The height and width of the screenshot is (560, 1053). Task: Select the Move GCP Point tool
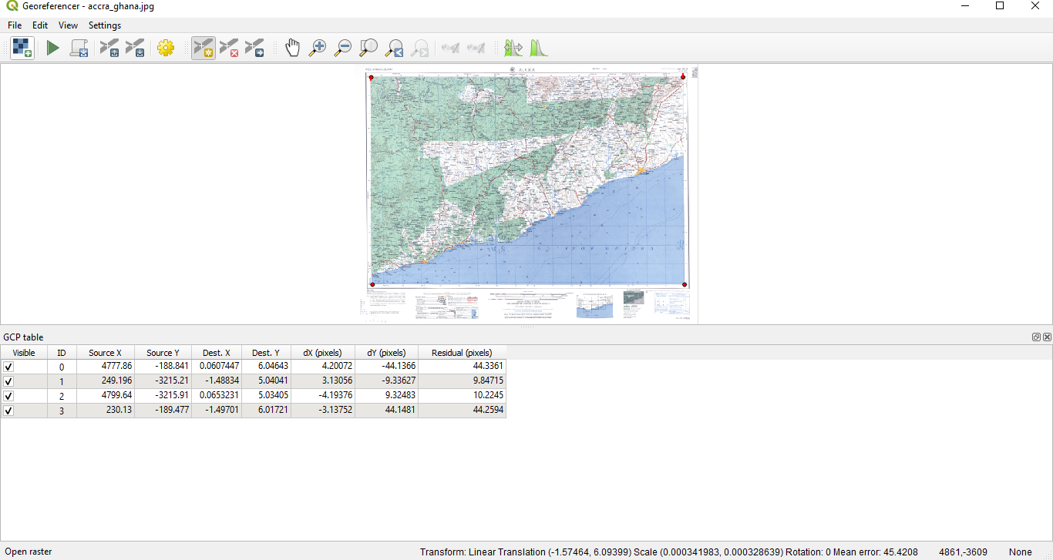(254, 49)
